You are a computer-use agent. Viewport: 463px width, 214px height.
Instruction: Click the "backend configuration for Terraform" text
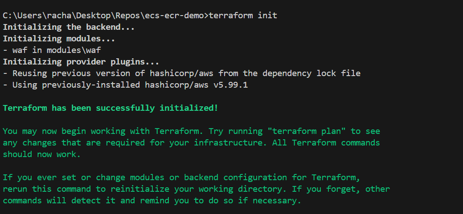(277, 178)
